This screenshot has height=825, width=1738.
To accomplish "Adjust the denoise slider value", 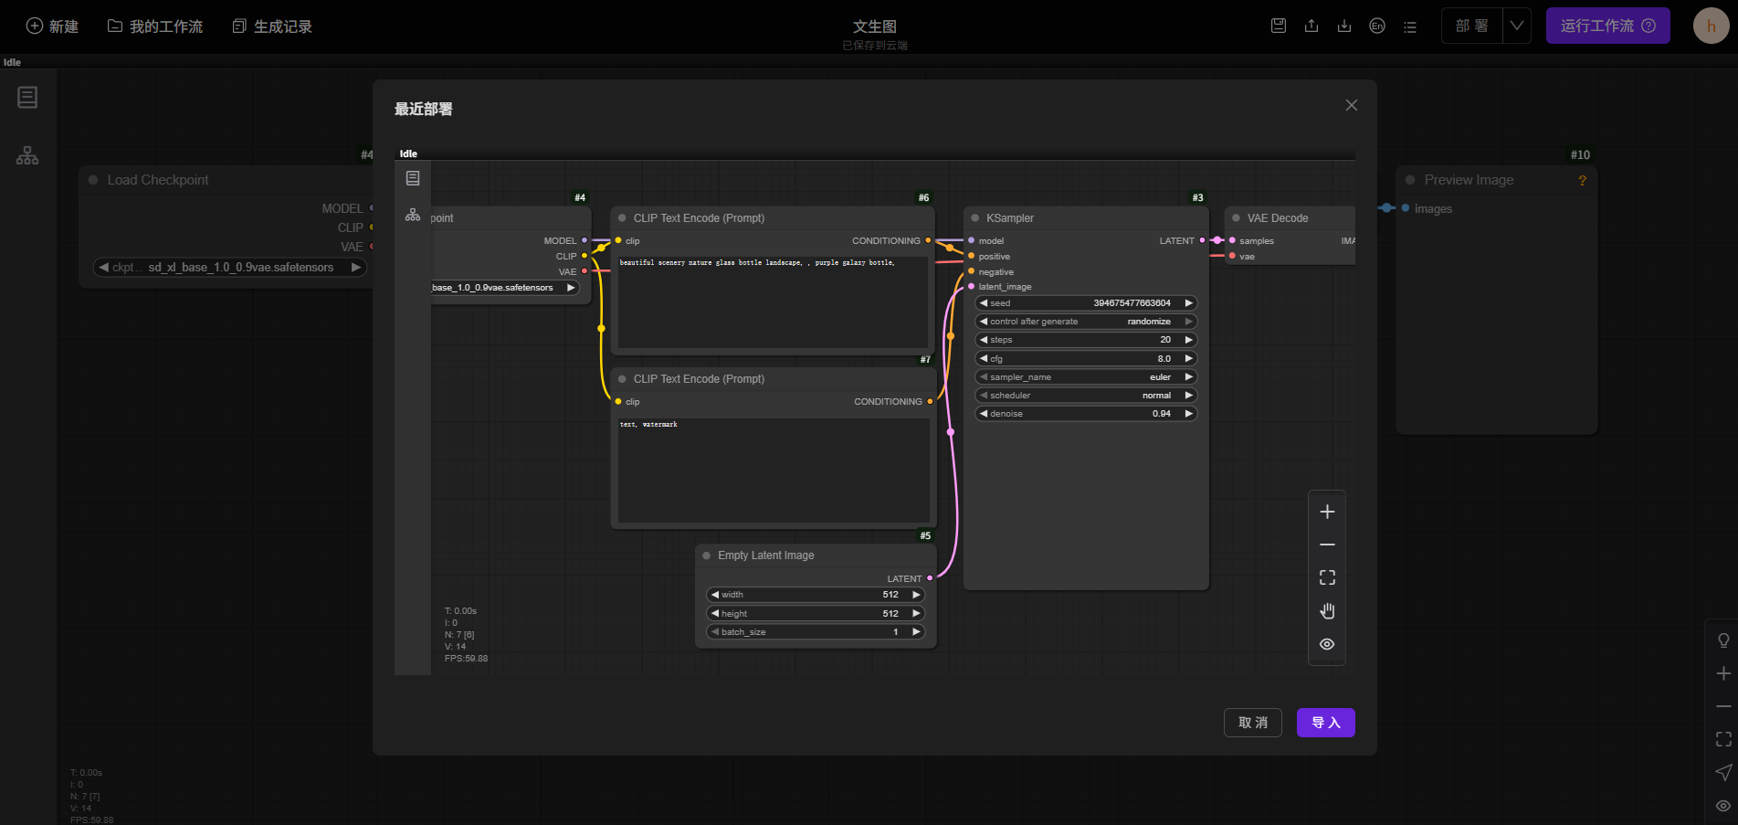I will pos(1086,414).
